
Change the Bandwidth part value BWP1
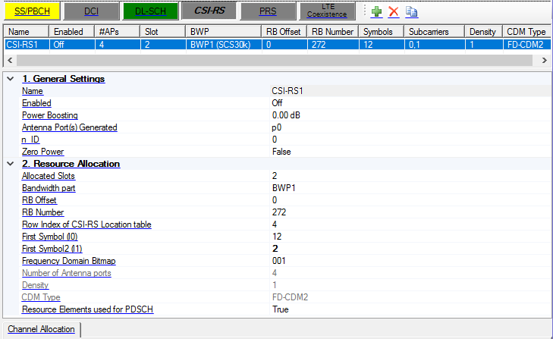[410, 188]
